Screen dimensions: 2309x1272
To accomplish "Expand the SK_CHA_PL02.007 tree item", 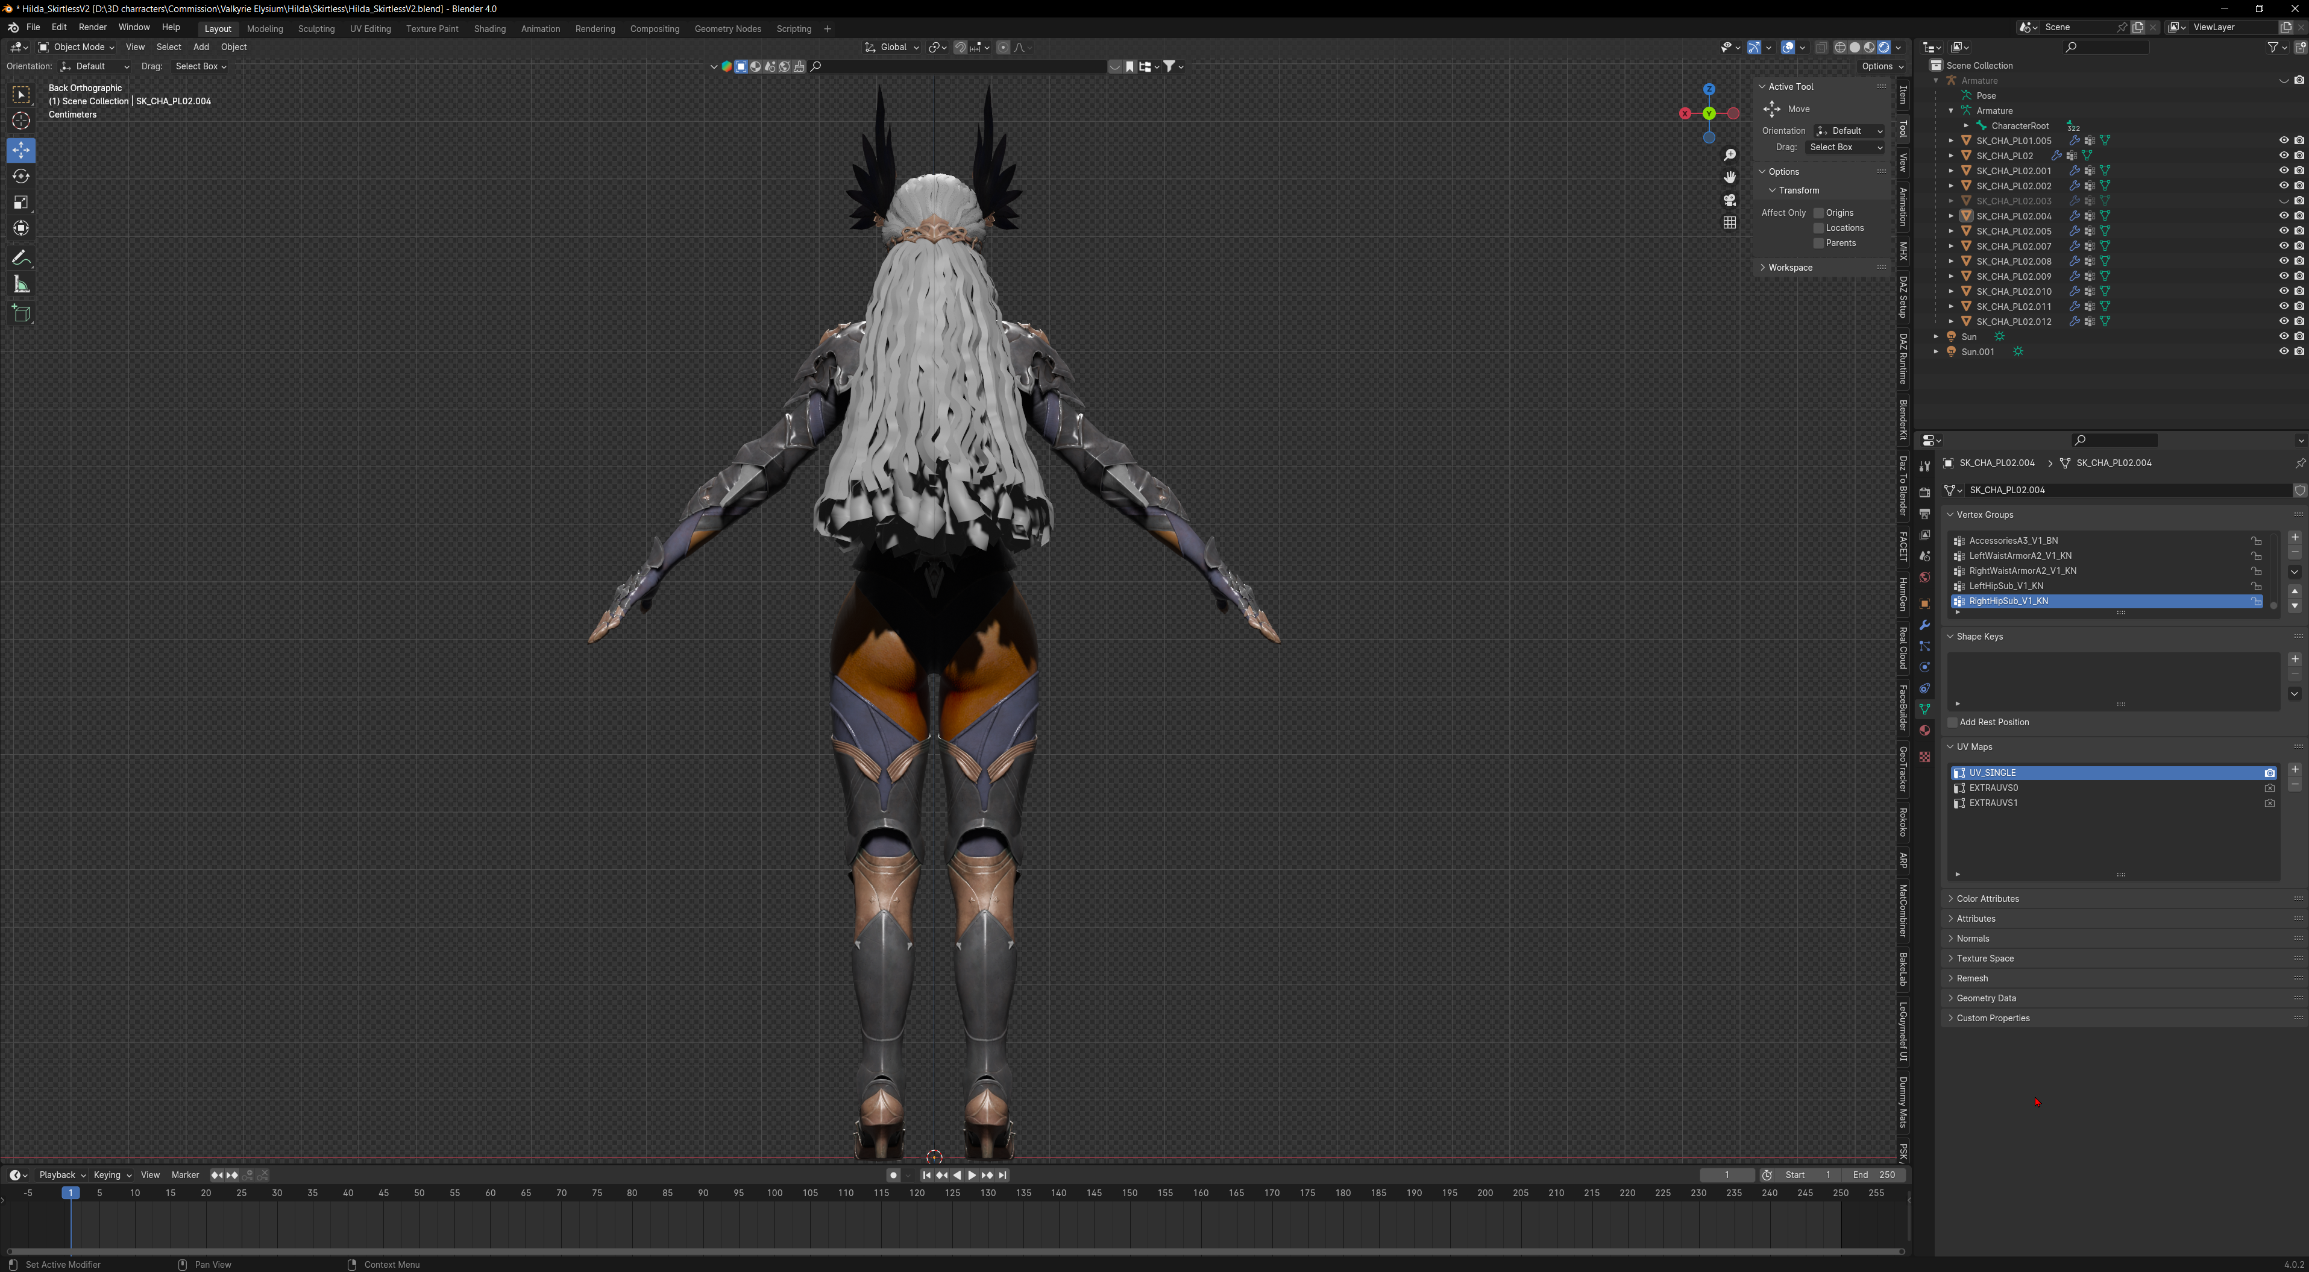I will tap(1952, 247).
